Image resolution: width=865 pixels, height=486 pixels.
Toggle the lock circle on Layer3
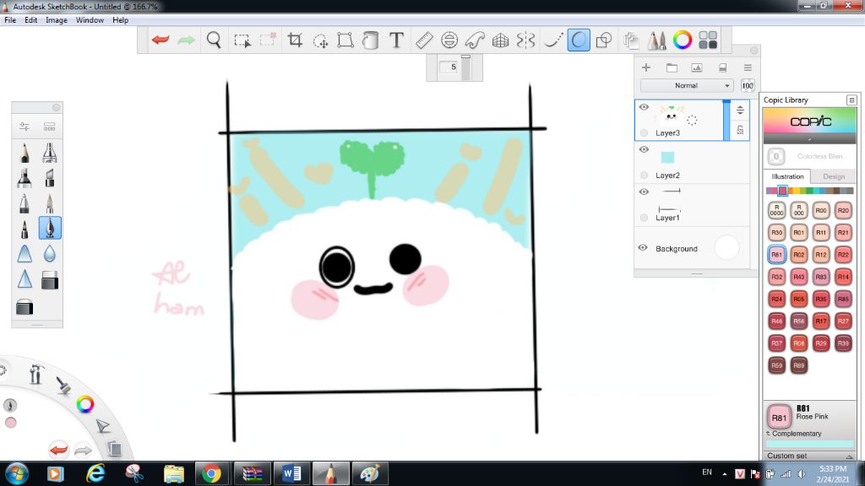tap(644, 132)
